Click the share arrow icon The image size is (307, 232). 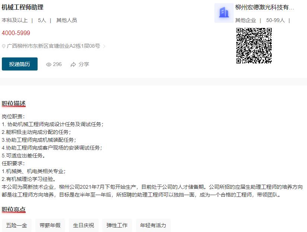pos(73,65)
